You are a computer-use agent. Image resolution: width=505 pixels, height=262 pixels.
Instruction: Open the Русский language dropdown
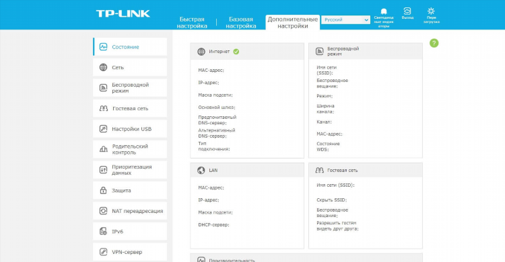tap(345, 20)
